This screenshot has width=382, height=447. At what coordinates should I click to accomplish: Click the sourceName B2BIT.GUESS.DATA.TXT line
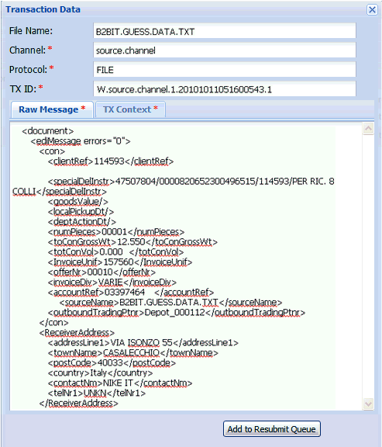[170, 302]
